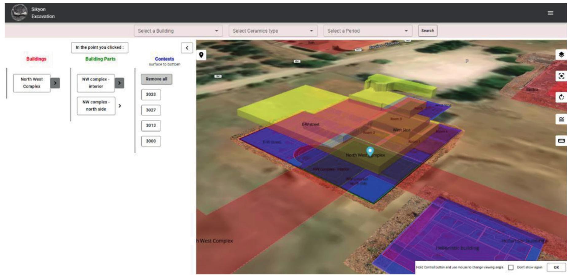Open the Select Ceramics type dropdown
The height and width of the screenshot is (279, 570).
click(273, 31)
